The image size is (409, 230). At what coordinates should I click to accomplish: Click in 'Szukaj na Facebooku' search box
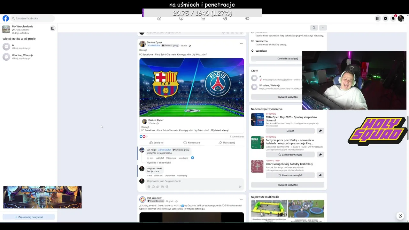[x=32, y=19]
